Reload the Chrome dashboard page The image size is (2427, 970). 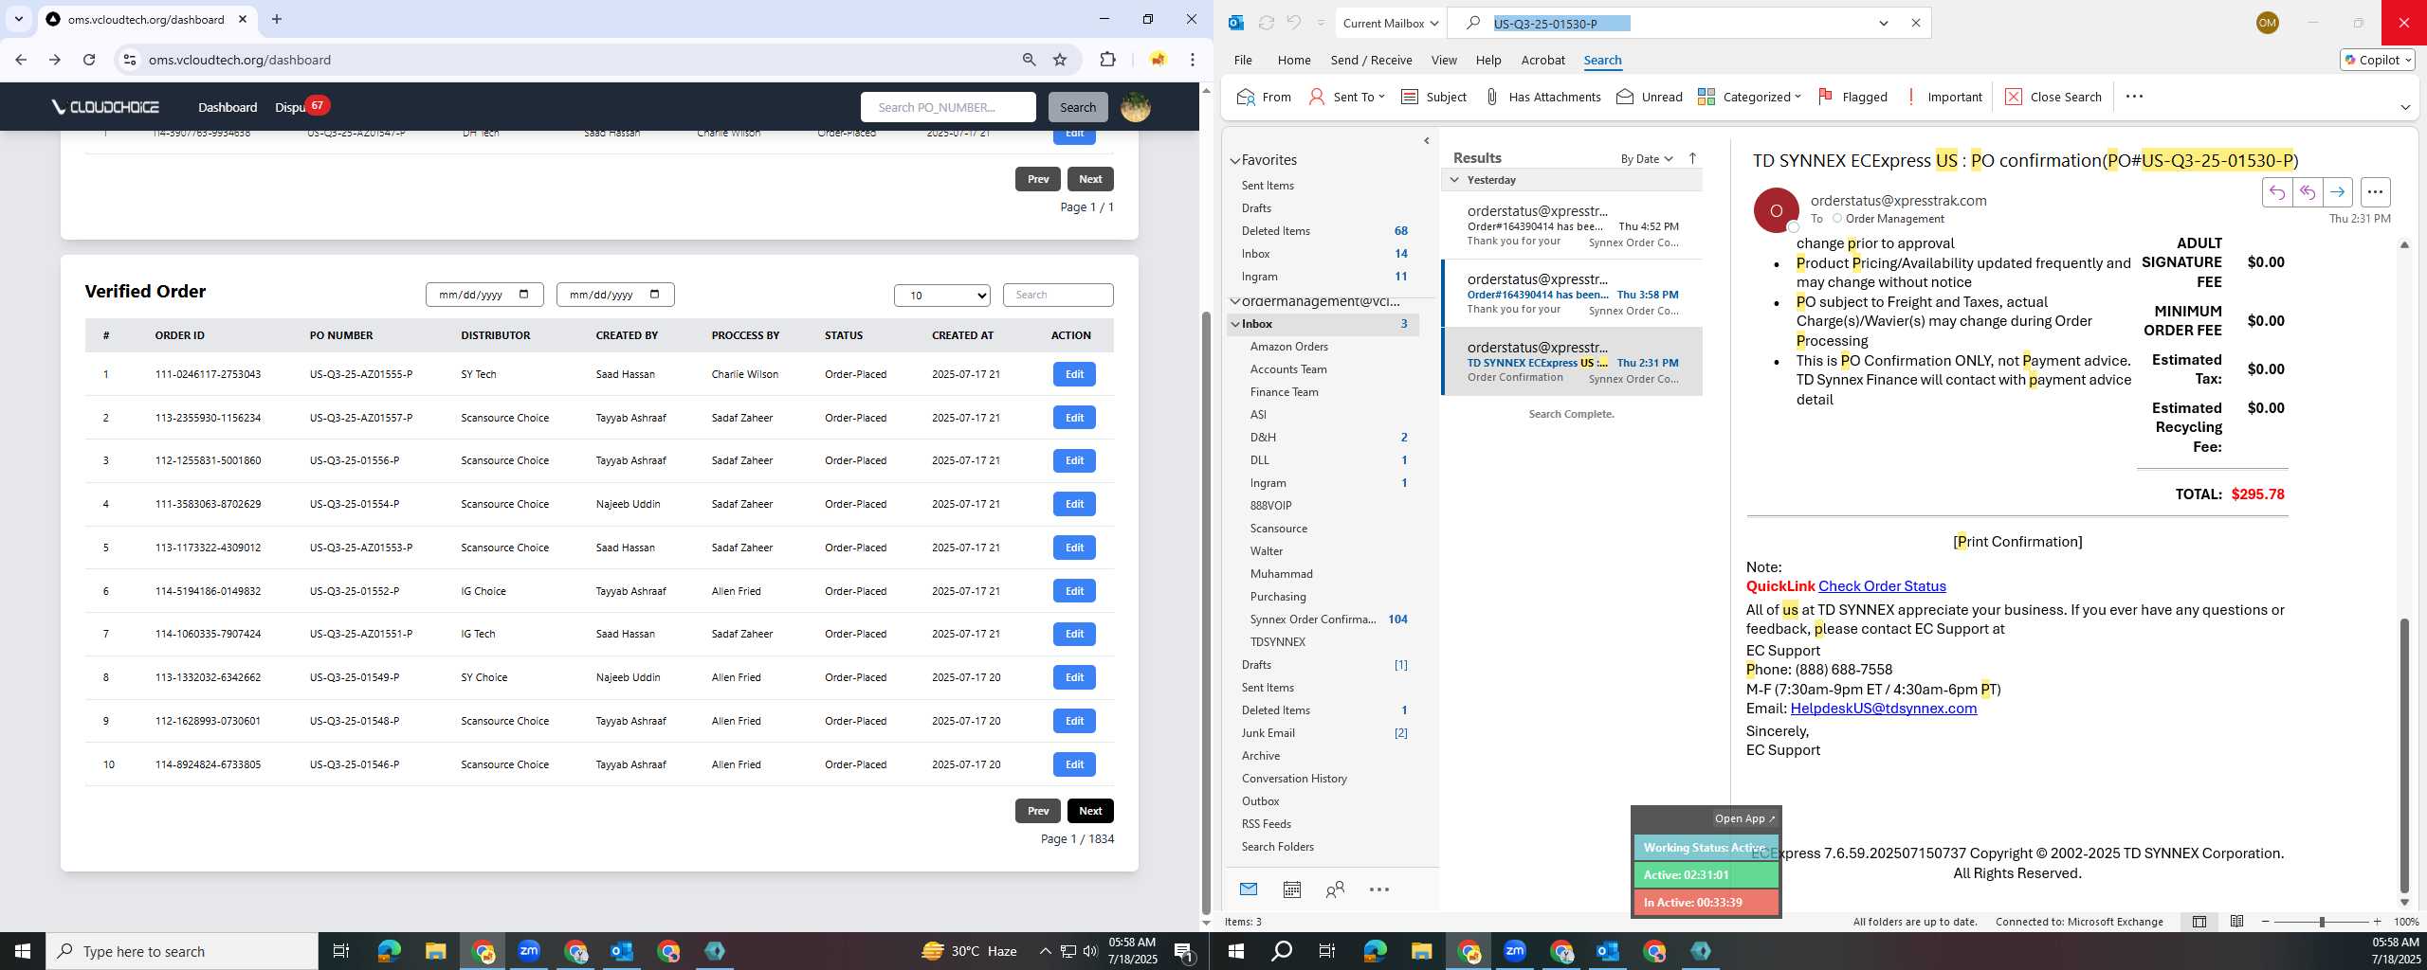89,60
